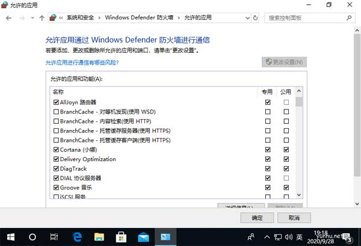Sort list by 名称 column header

(58, 92)
